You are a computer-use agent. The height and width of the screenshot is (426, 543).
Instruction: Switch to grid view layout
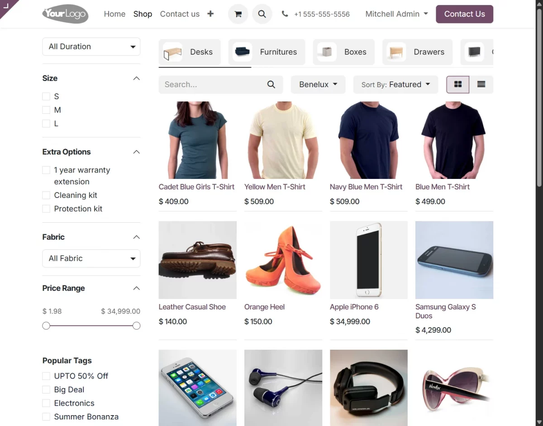tap(457, 84)
